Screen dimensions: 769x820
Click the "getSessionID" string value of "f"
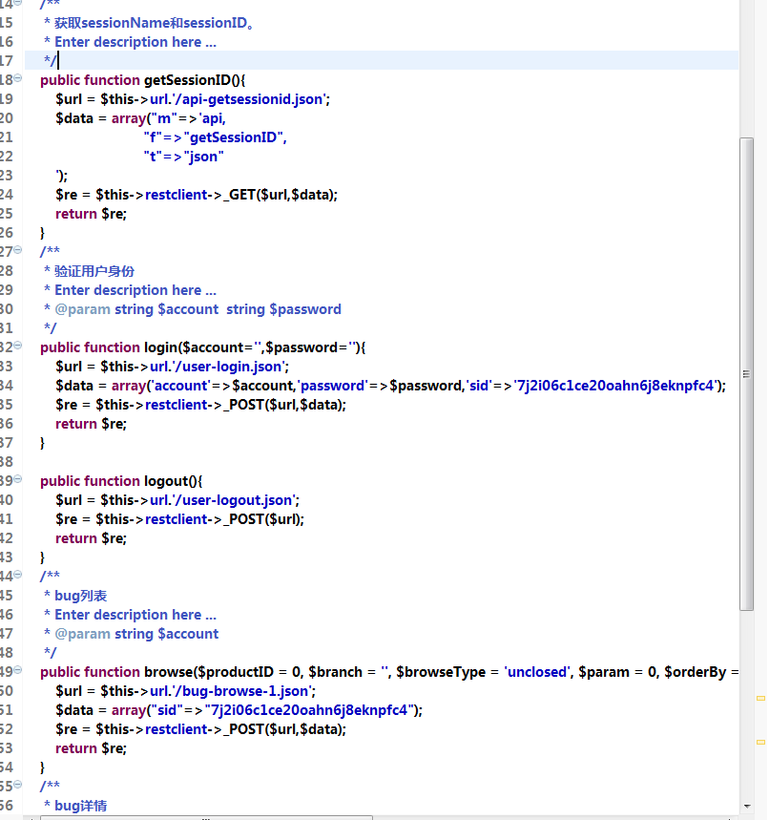coord(235,137)
